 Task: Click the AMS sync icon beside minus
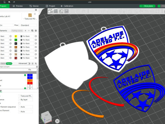32,31
